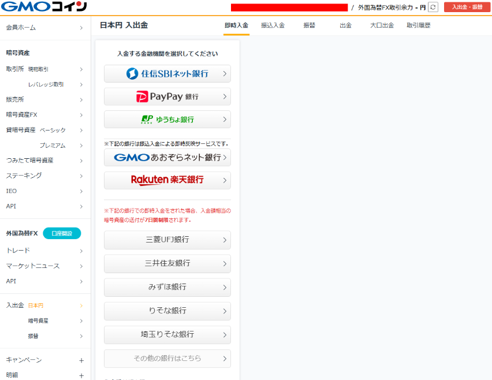Choose 三井住友銀行
The image size is (492, 380).
[167, 263]
